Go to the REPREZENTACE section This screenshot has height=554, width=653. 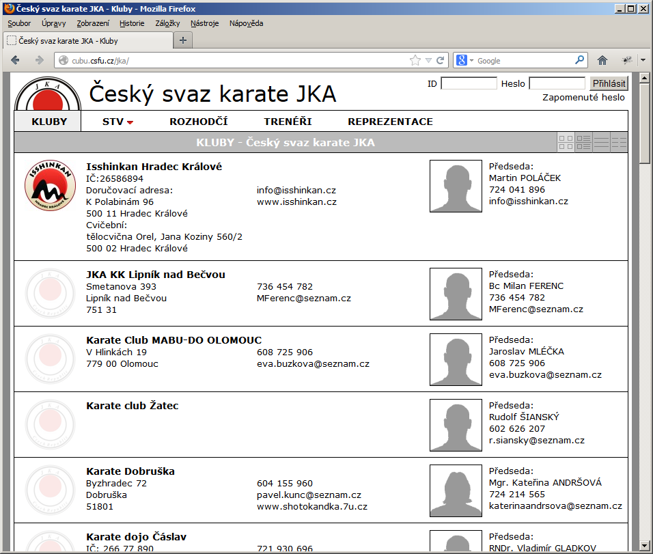[390, 122]
